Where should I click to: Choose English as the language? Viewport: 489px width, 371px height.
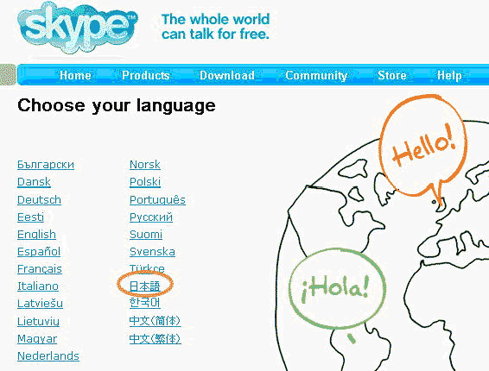36,235
